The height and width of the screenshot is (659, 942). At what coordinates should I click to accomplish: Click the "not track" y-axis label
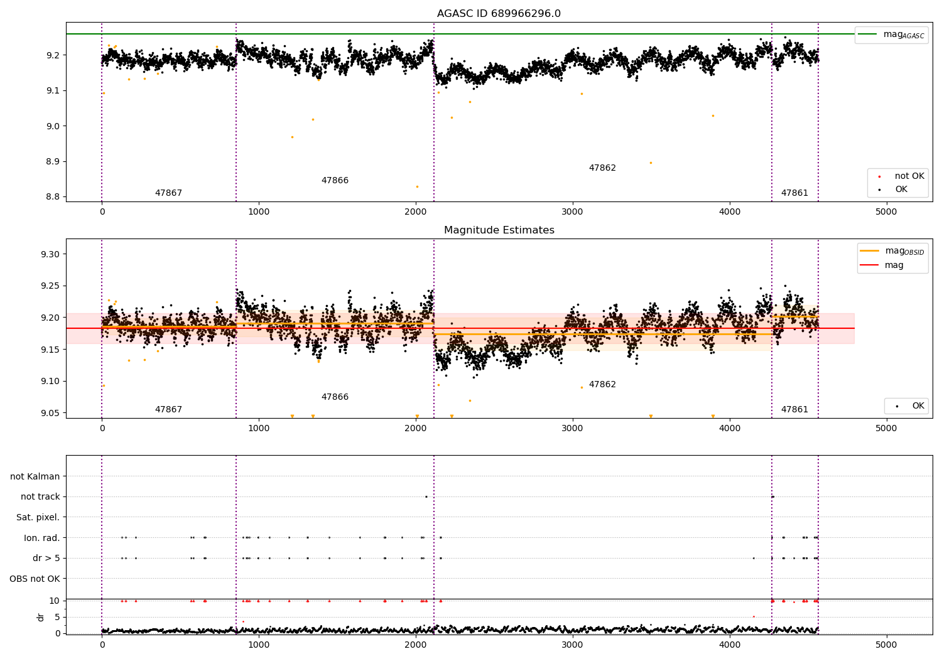(x=40, y=497)
